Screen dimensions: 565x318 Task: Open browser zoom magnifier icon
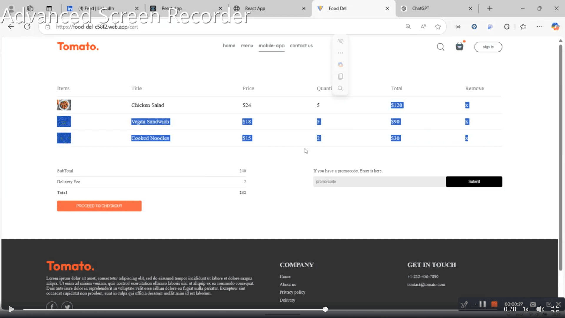pyautogui.click(x=408, y=27)
